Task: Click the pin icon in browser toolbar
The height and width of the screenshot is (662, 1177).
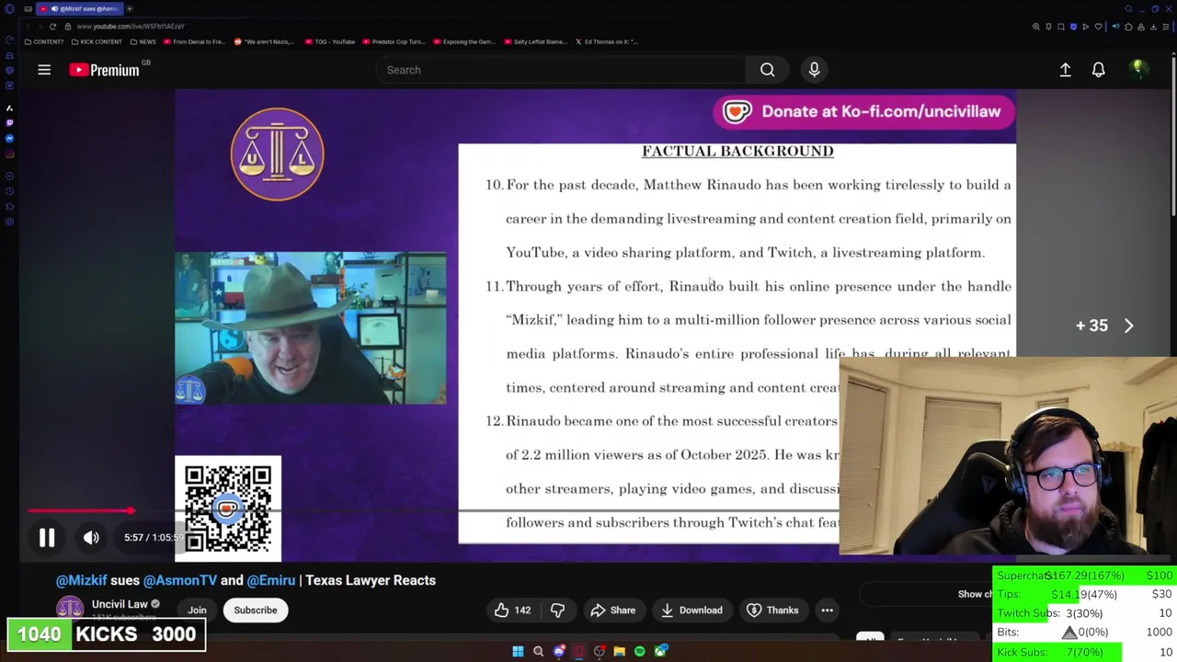Action: pos(1048,27)
